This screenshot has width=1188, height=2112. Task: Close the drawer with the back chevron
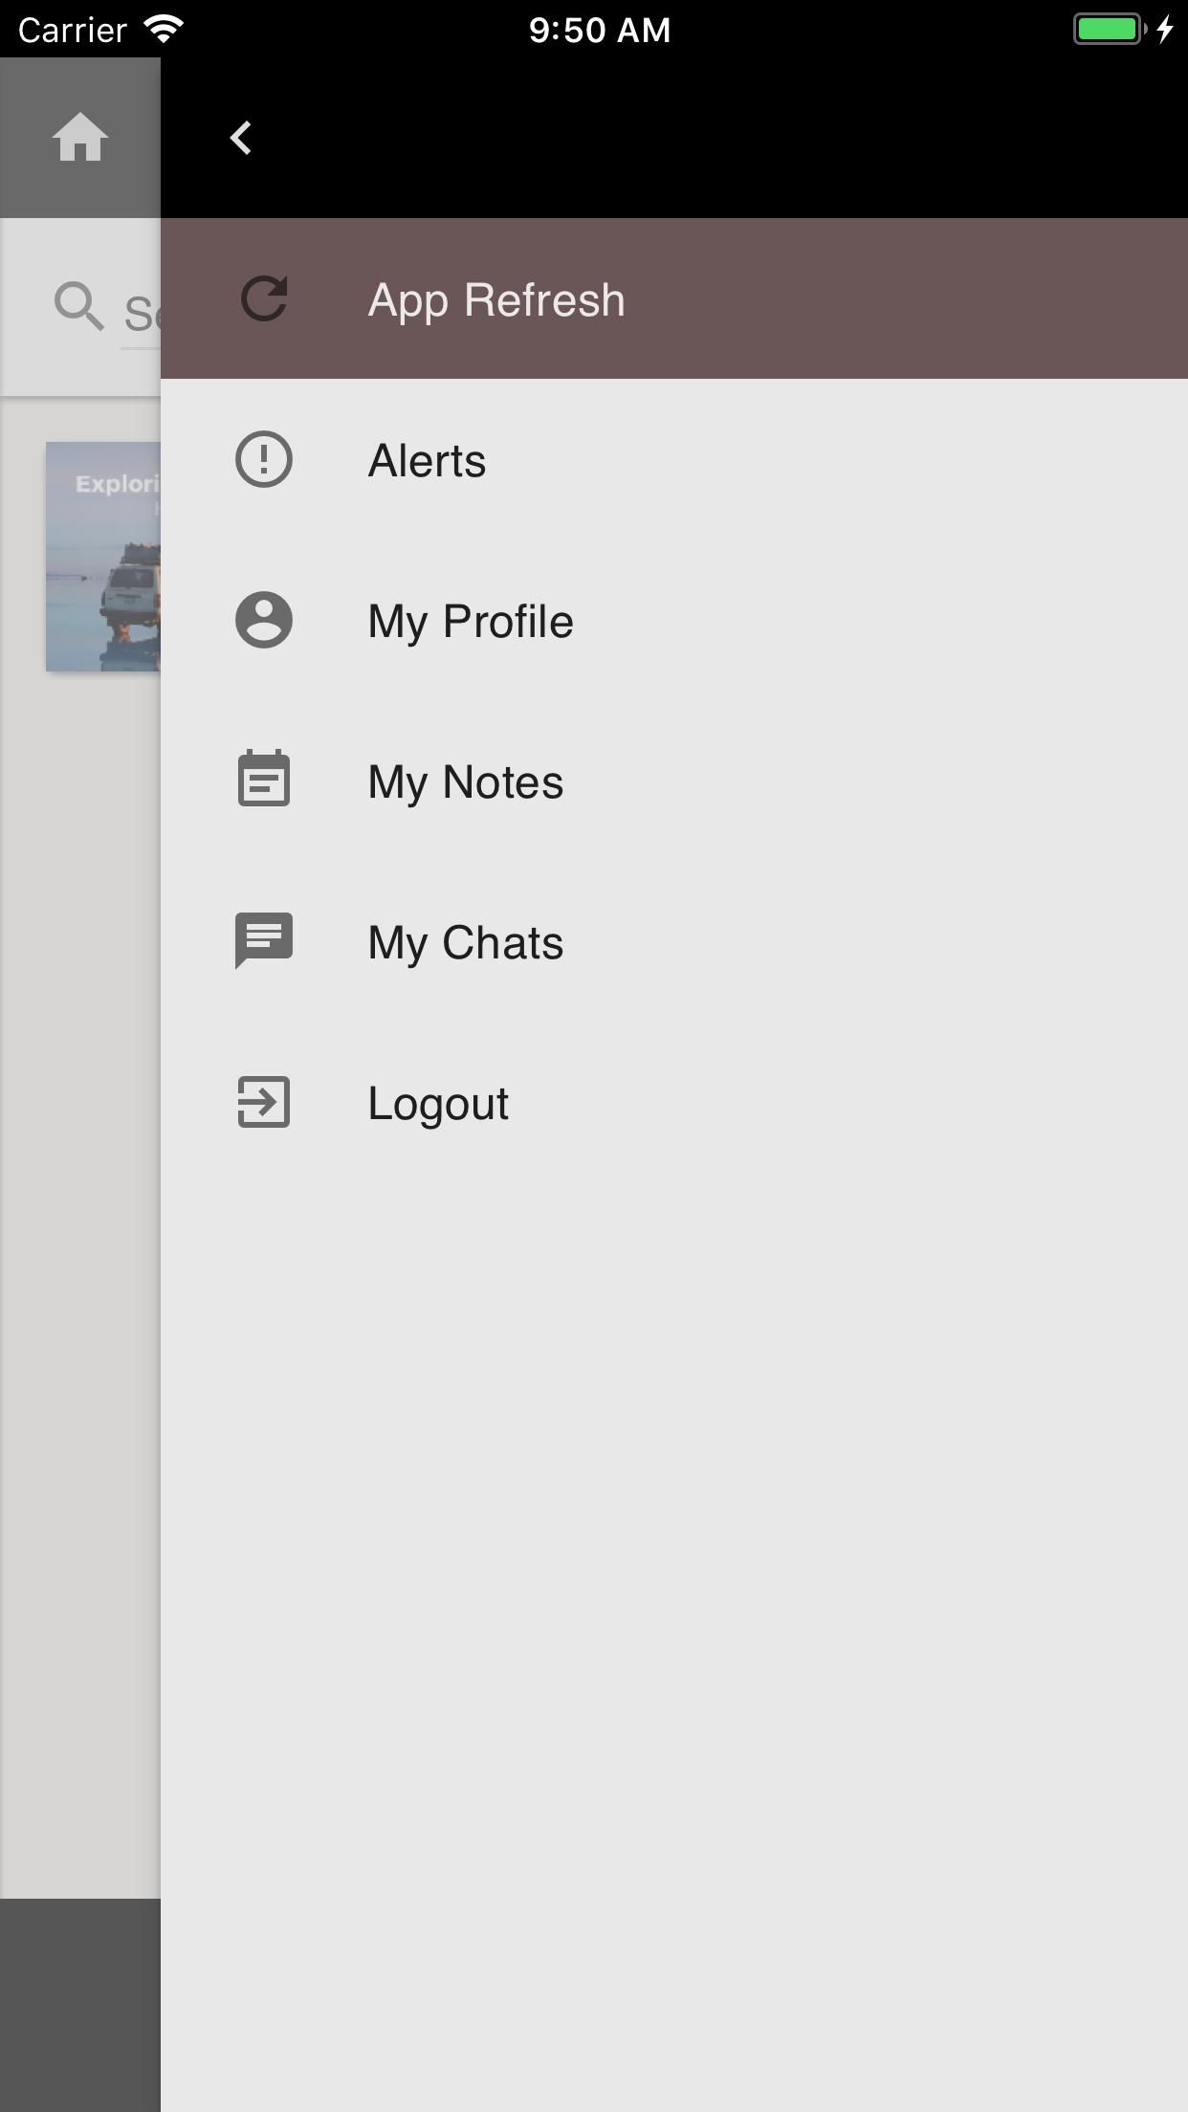click(241, 138)
